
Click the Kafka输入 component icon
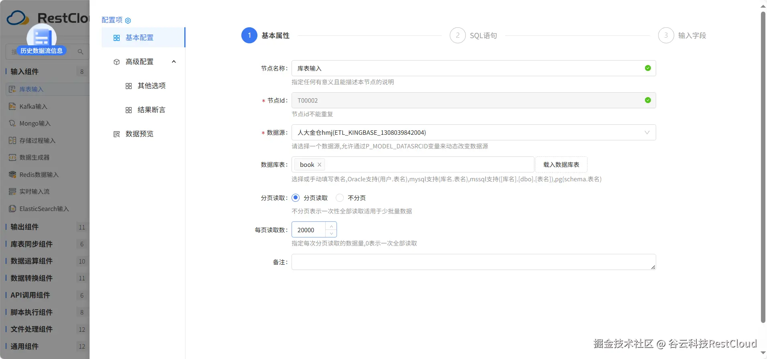[x=12, y=106]
